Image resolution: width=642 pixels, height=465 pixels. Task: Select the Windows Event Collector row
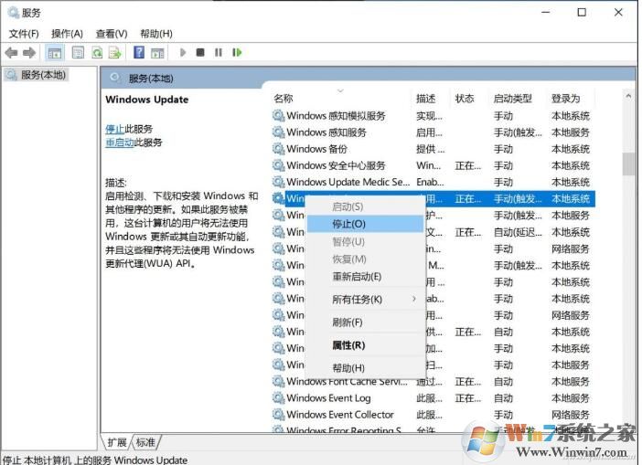coord(432,415)
